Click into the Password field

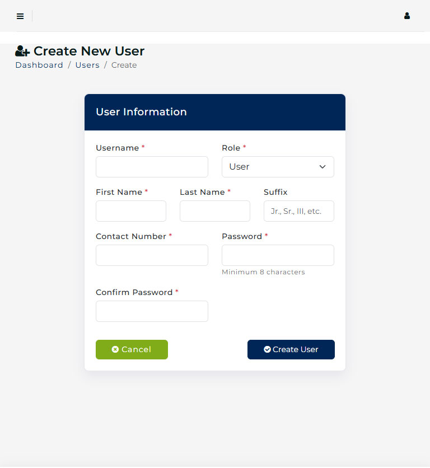[278, 255]
